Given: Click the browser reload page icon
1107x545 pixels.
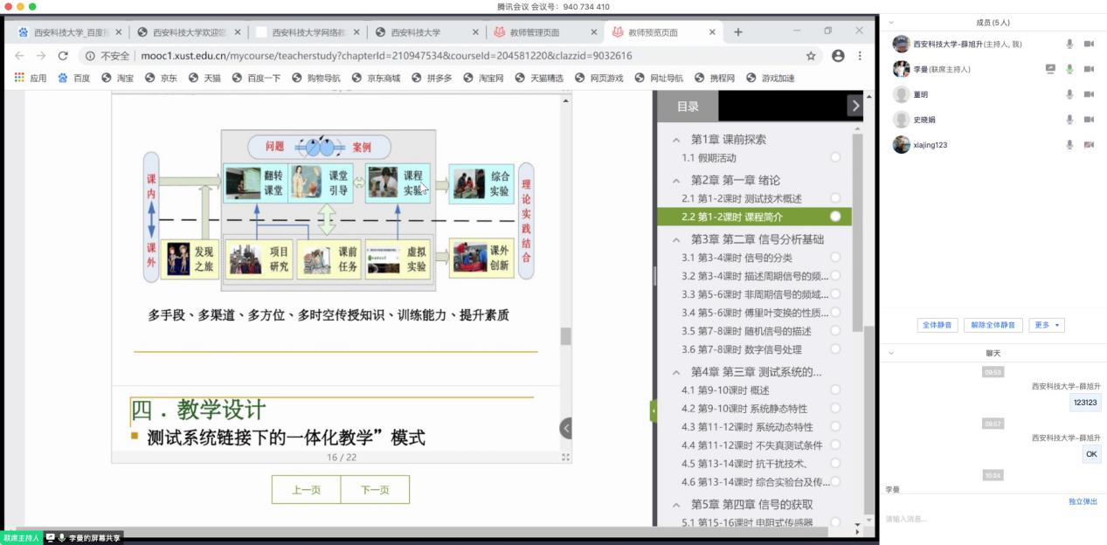Looking at the screenshot, I should tap(63, 56).
